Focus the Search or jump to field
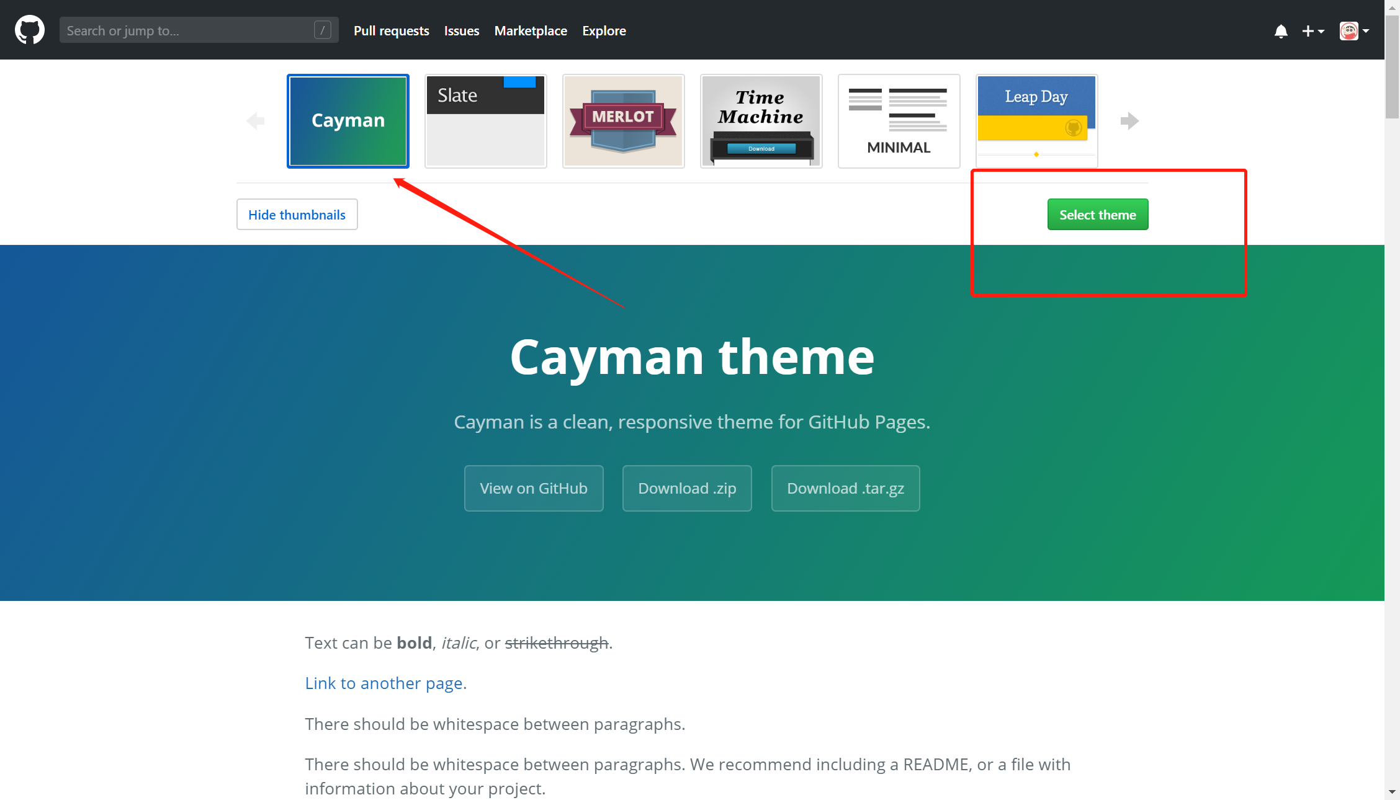The image size is (1400, 800). tap(186, 30)
